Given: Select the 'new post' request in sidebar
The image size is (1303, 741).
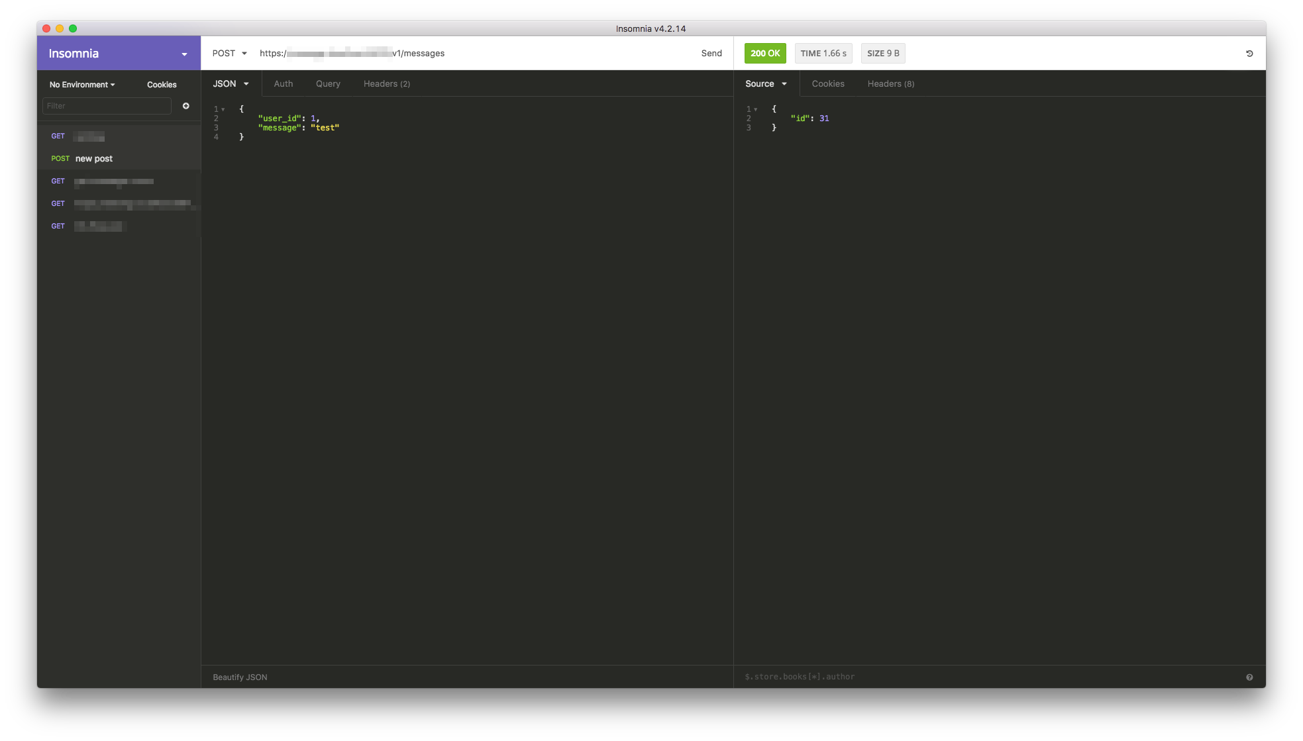Looking at the screenshot, I should (x=93, y=158).
